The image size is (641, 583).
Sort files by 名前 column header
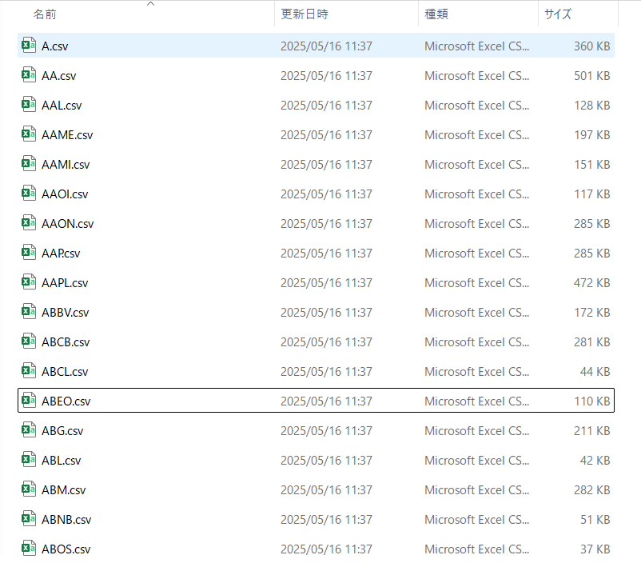45,14
